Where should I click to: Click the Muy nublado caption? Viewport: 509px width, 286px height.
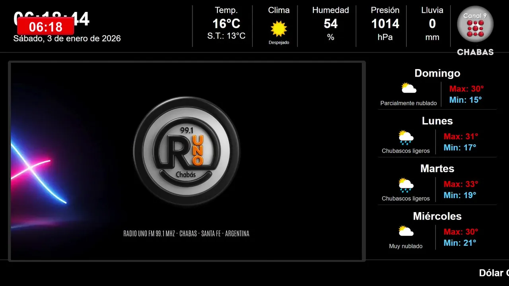406,246
